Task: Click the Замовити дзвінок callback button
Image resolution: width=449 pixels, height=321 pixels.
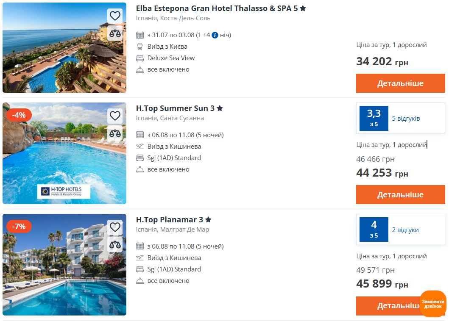Action: point(433,304)
